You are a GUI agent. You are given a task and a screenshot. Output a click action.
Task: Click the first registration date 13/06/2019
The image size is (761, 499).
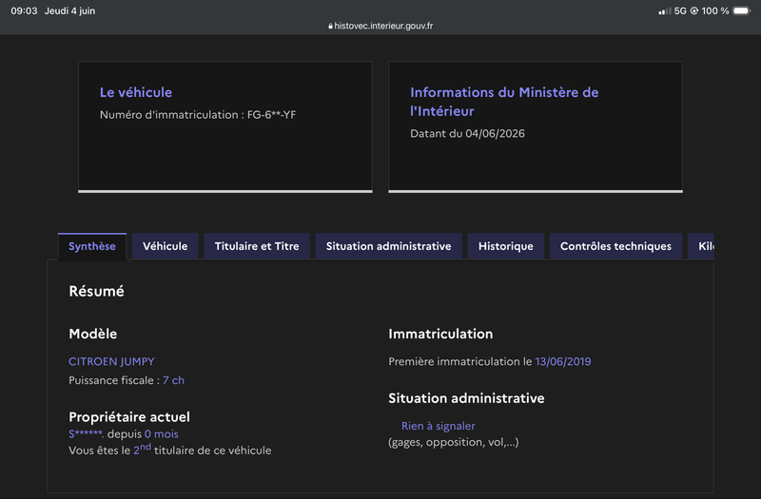pyautogui.click(x=563, y=362)
